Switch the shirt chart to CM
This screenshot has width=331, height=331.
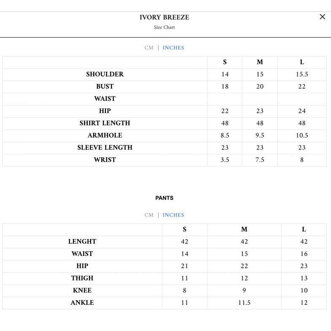tap(149, 48)
